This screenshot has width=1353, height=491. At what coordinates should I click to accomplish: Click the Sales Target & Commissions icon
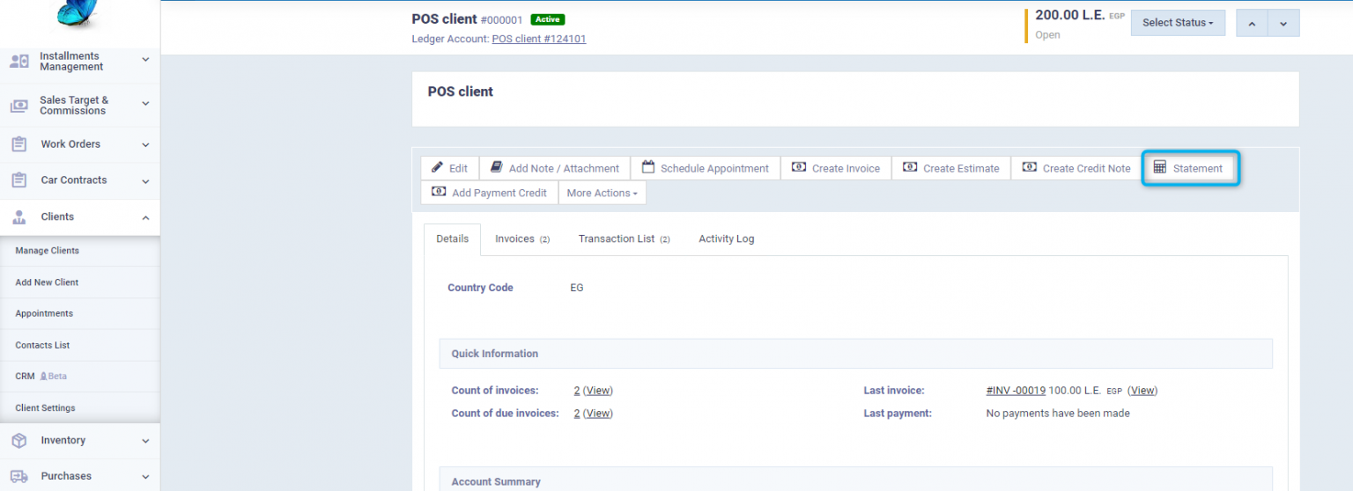coord(18,106)
